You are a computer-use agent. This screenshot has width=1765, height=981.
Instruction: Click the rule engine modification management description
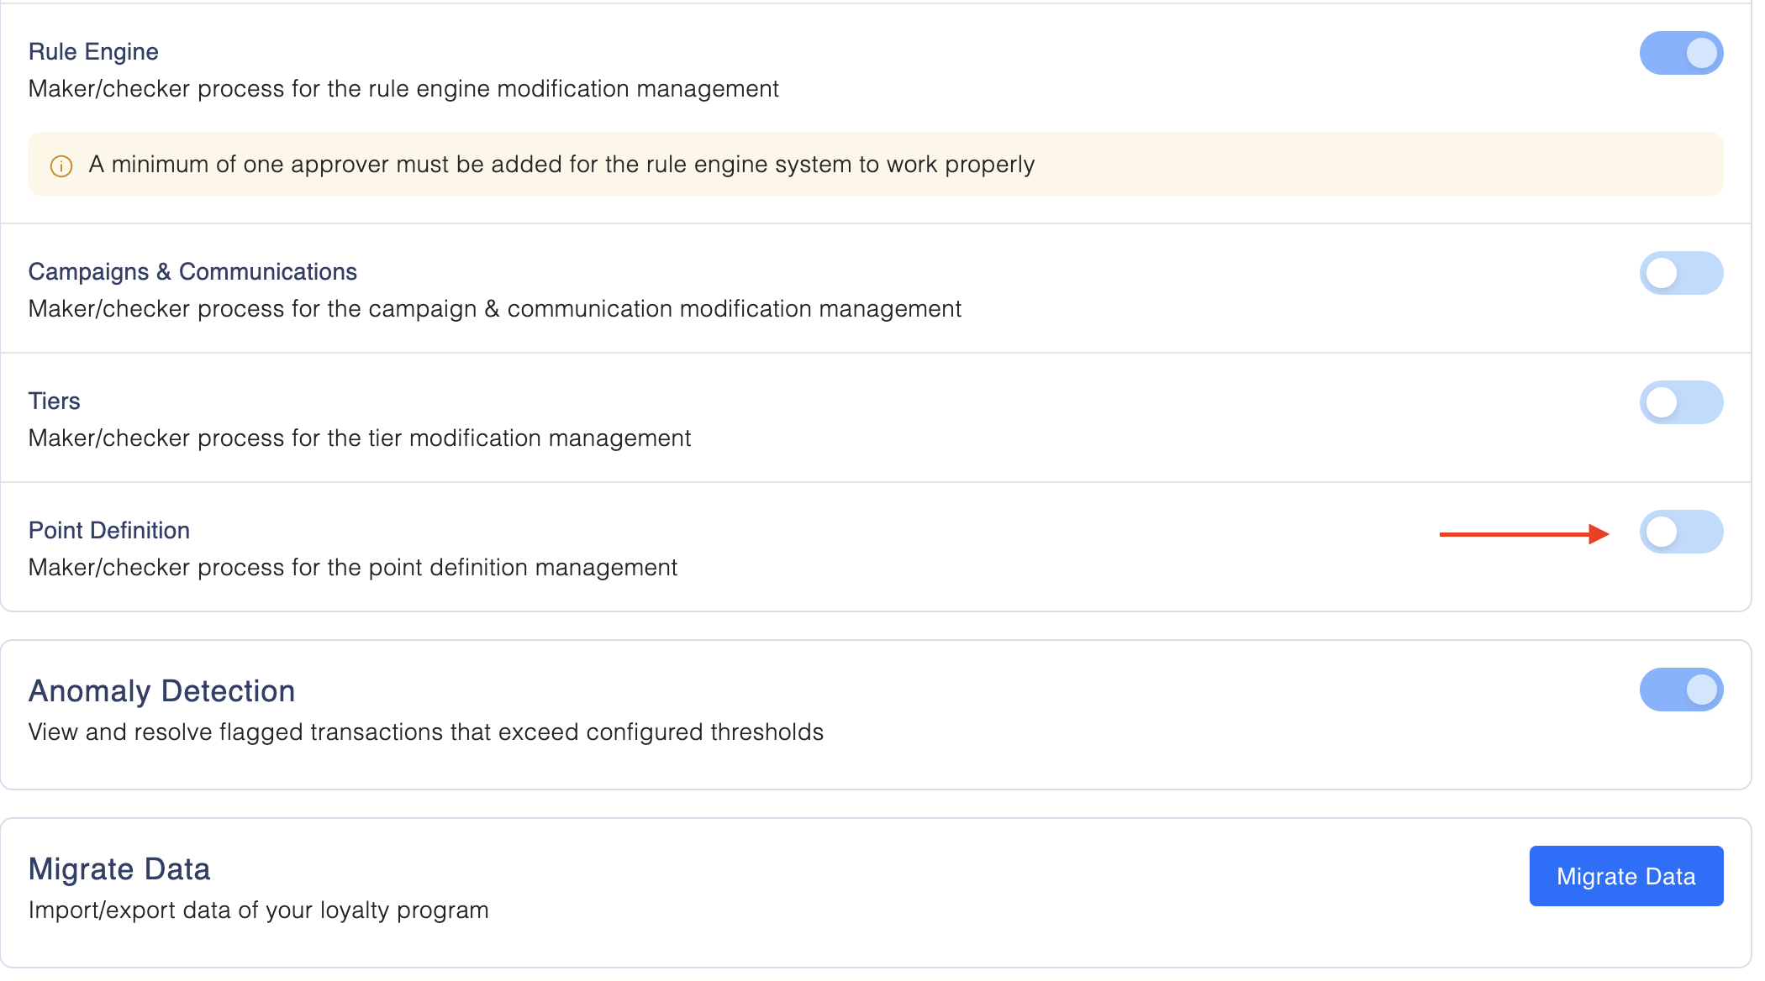pos(403,89)
